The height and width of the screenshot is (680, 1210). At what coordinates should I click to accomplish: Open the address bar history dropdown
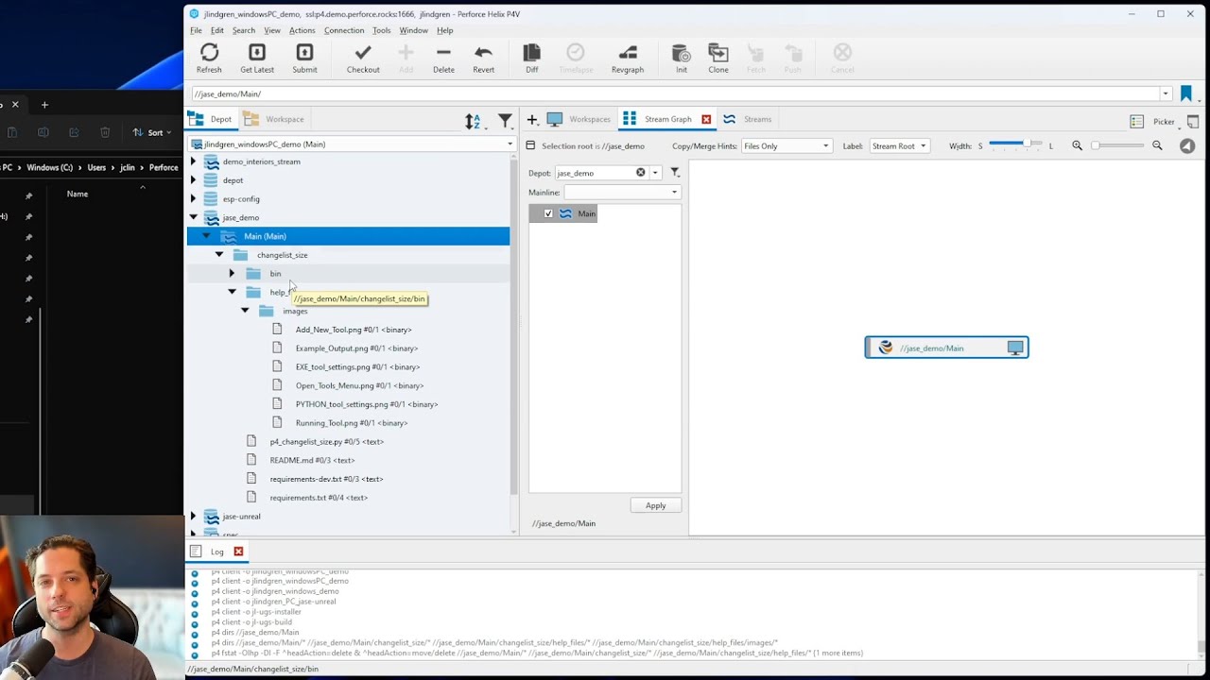1166,93
